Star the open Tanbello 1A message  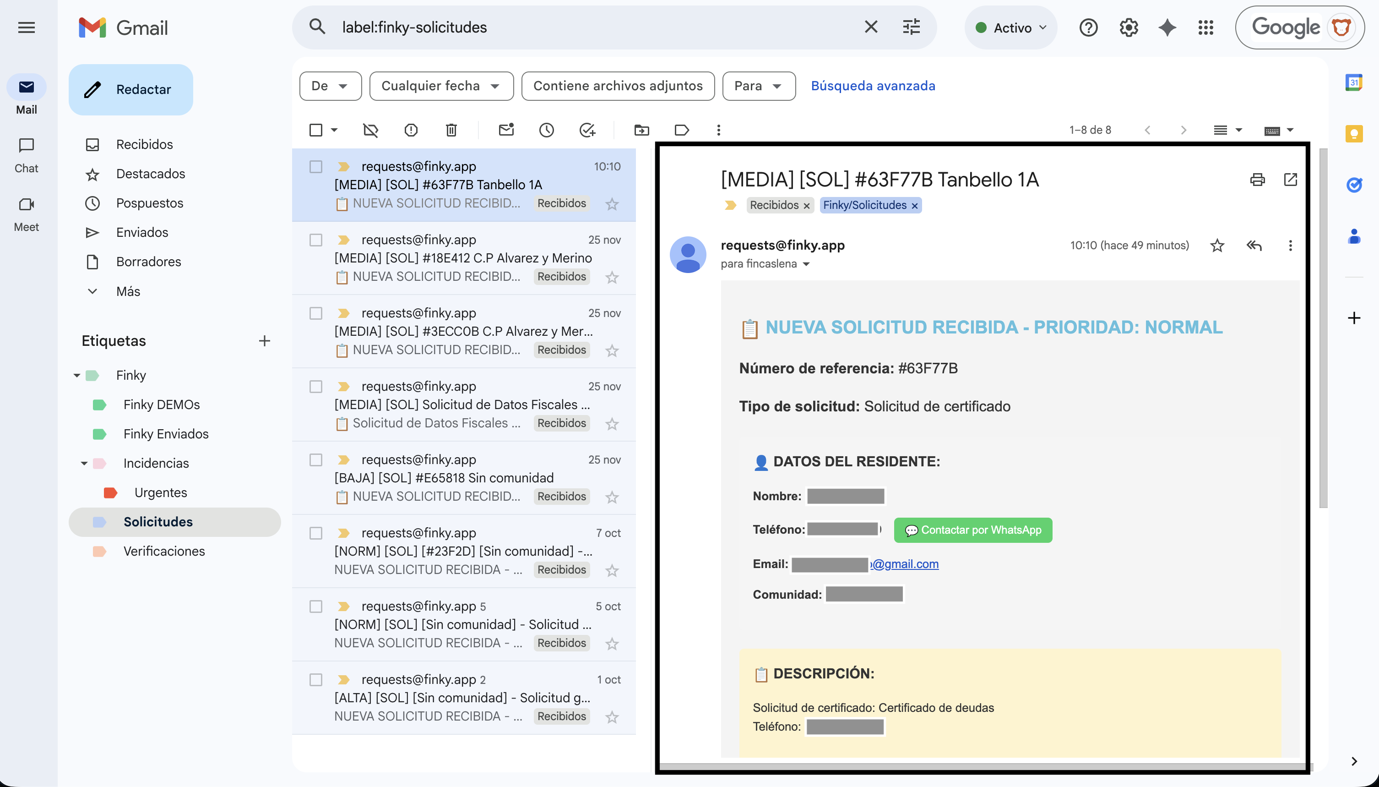1217,246
